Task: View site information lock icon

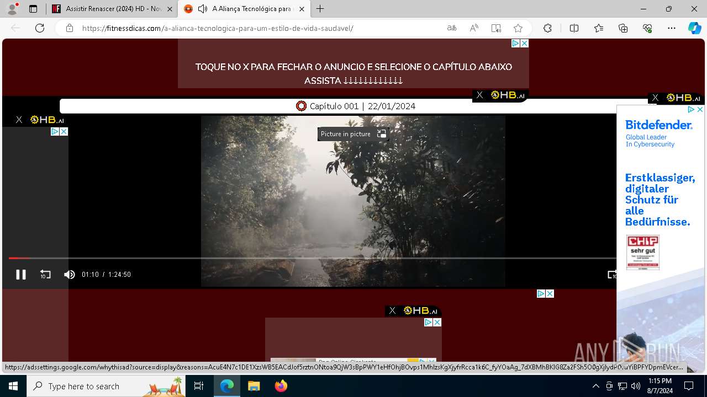Action: click(x=69, y=28)
